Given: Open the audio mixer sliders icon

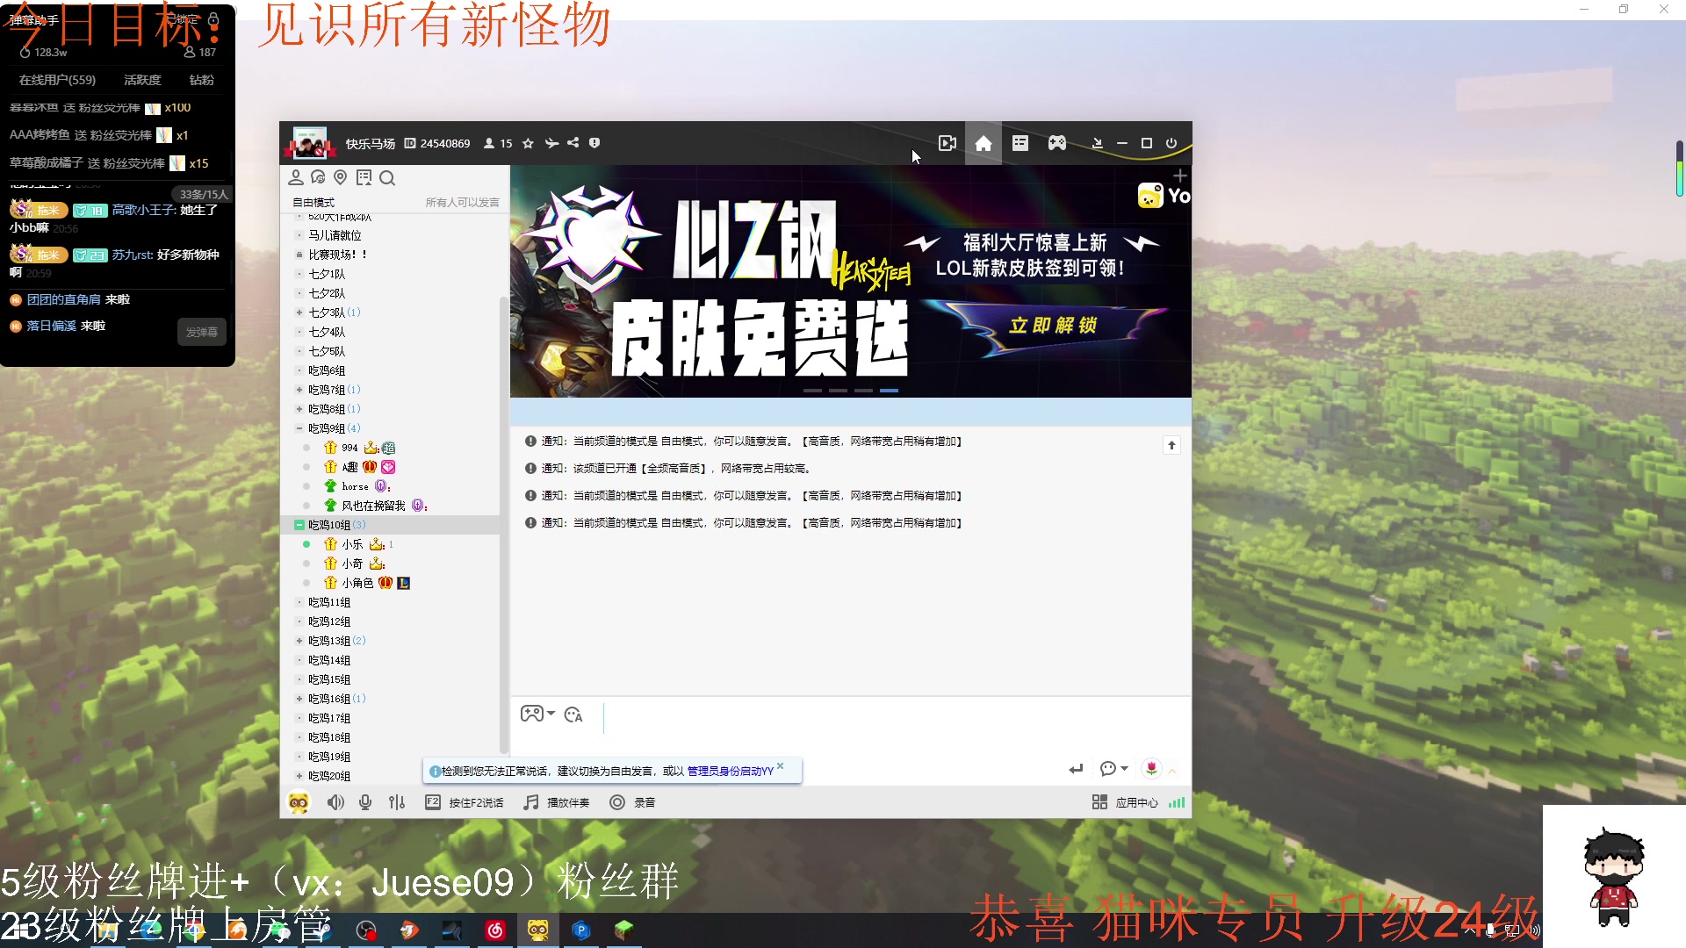Looking at the screenshot, I should 397,801.
